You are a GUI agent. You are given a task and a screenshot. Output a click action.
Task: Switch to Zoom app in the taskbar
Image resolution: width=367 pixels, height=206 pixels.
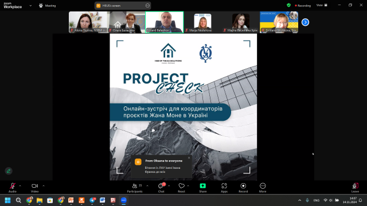click(124, 200)
